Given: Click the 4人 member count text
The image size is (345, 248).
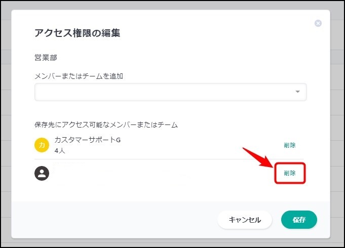Looking at the screenshot, I should pyautogui.click(x=60, y=151).
